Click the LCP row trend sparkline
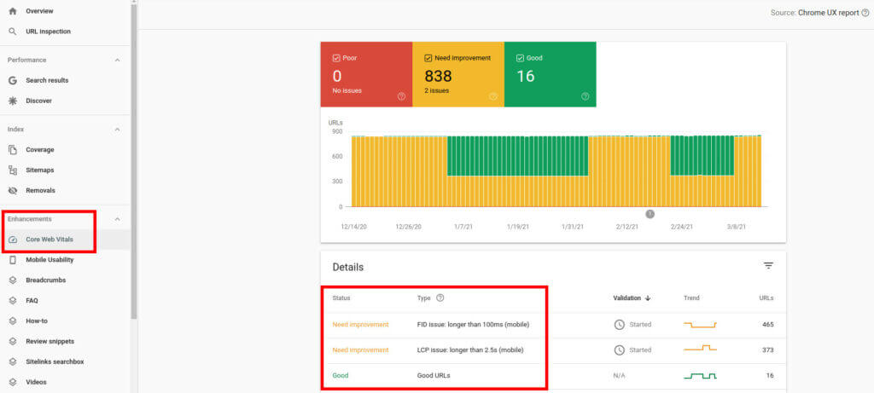 pos(700,349)
